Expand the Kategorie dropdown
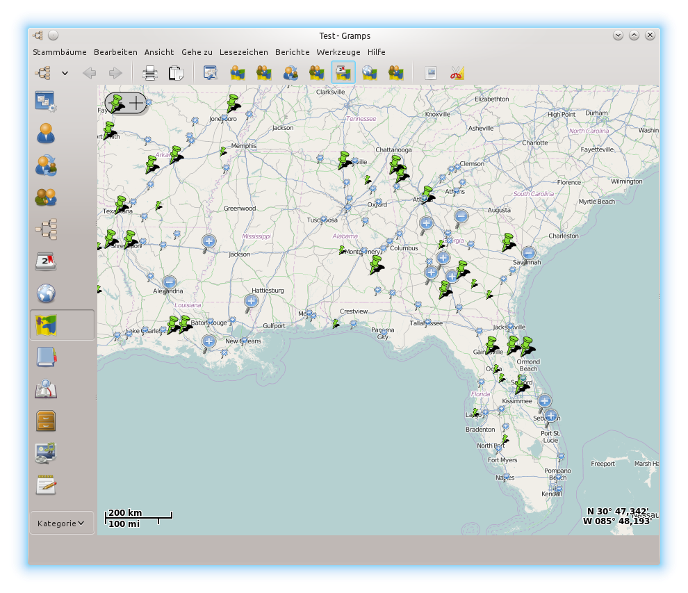This screenshot has height=593, width=688. click(x=61, y=523)
